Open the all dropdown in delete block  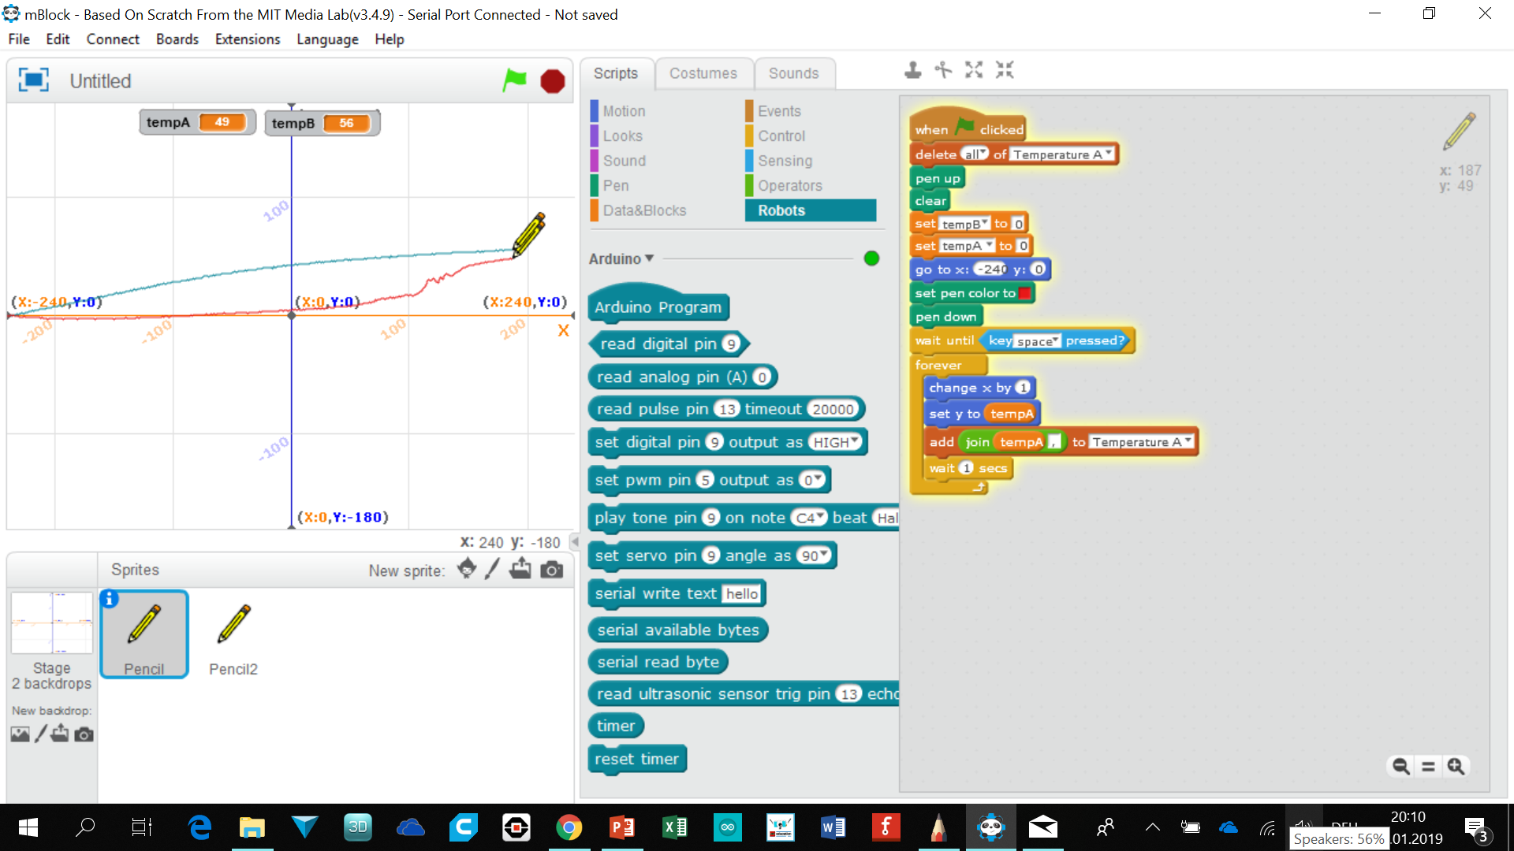pos(975,154)
